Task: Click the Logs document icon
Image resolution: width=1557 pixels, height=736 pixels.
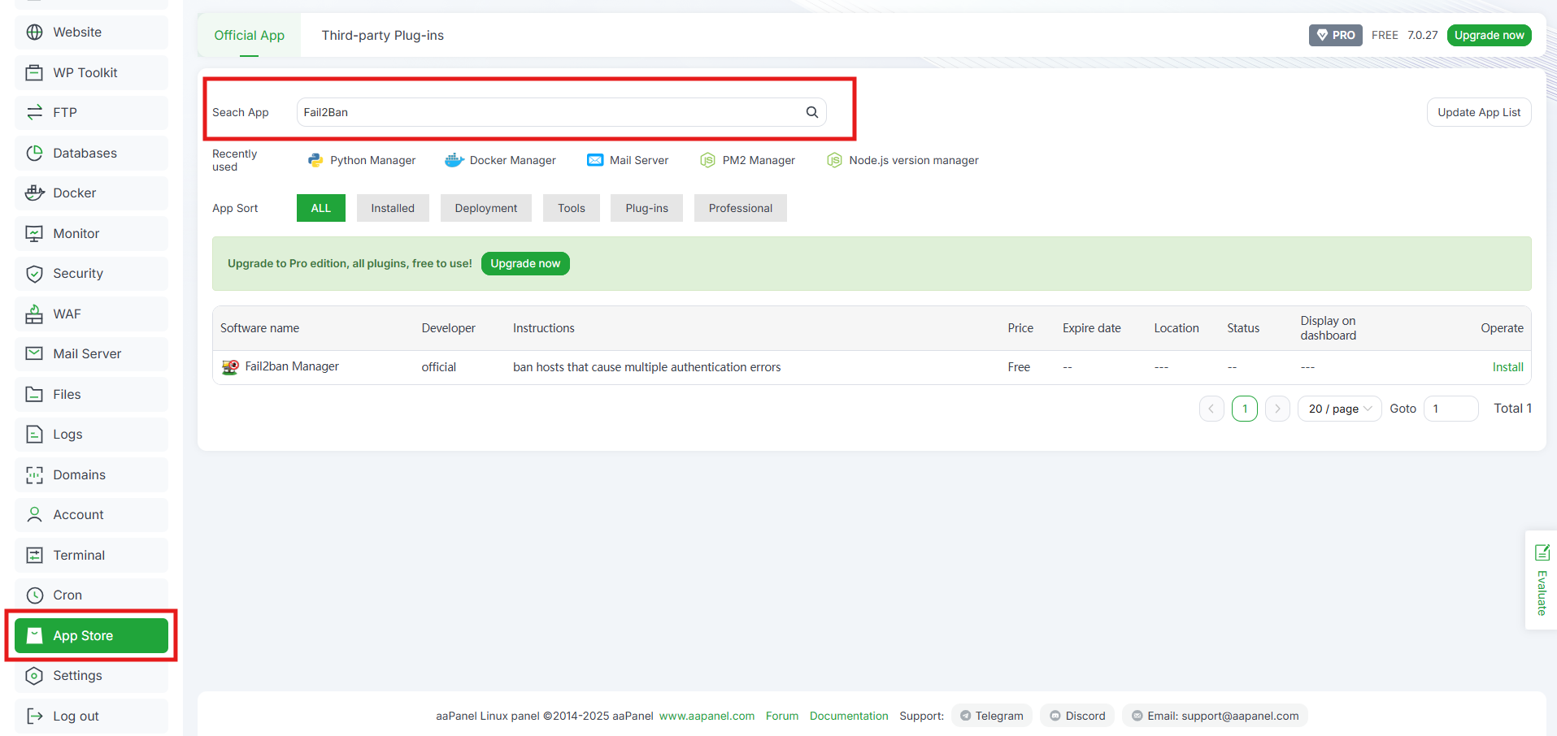Action: click(34, 435)
